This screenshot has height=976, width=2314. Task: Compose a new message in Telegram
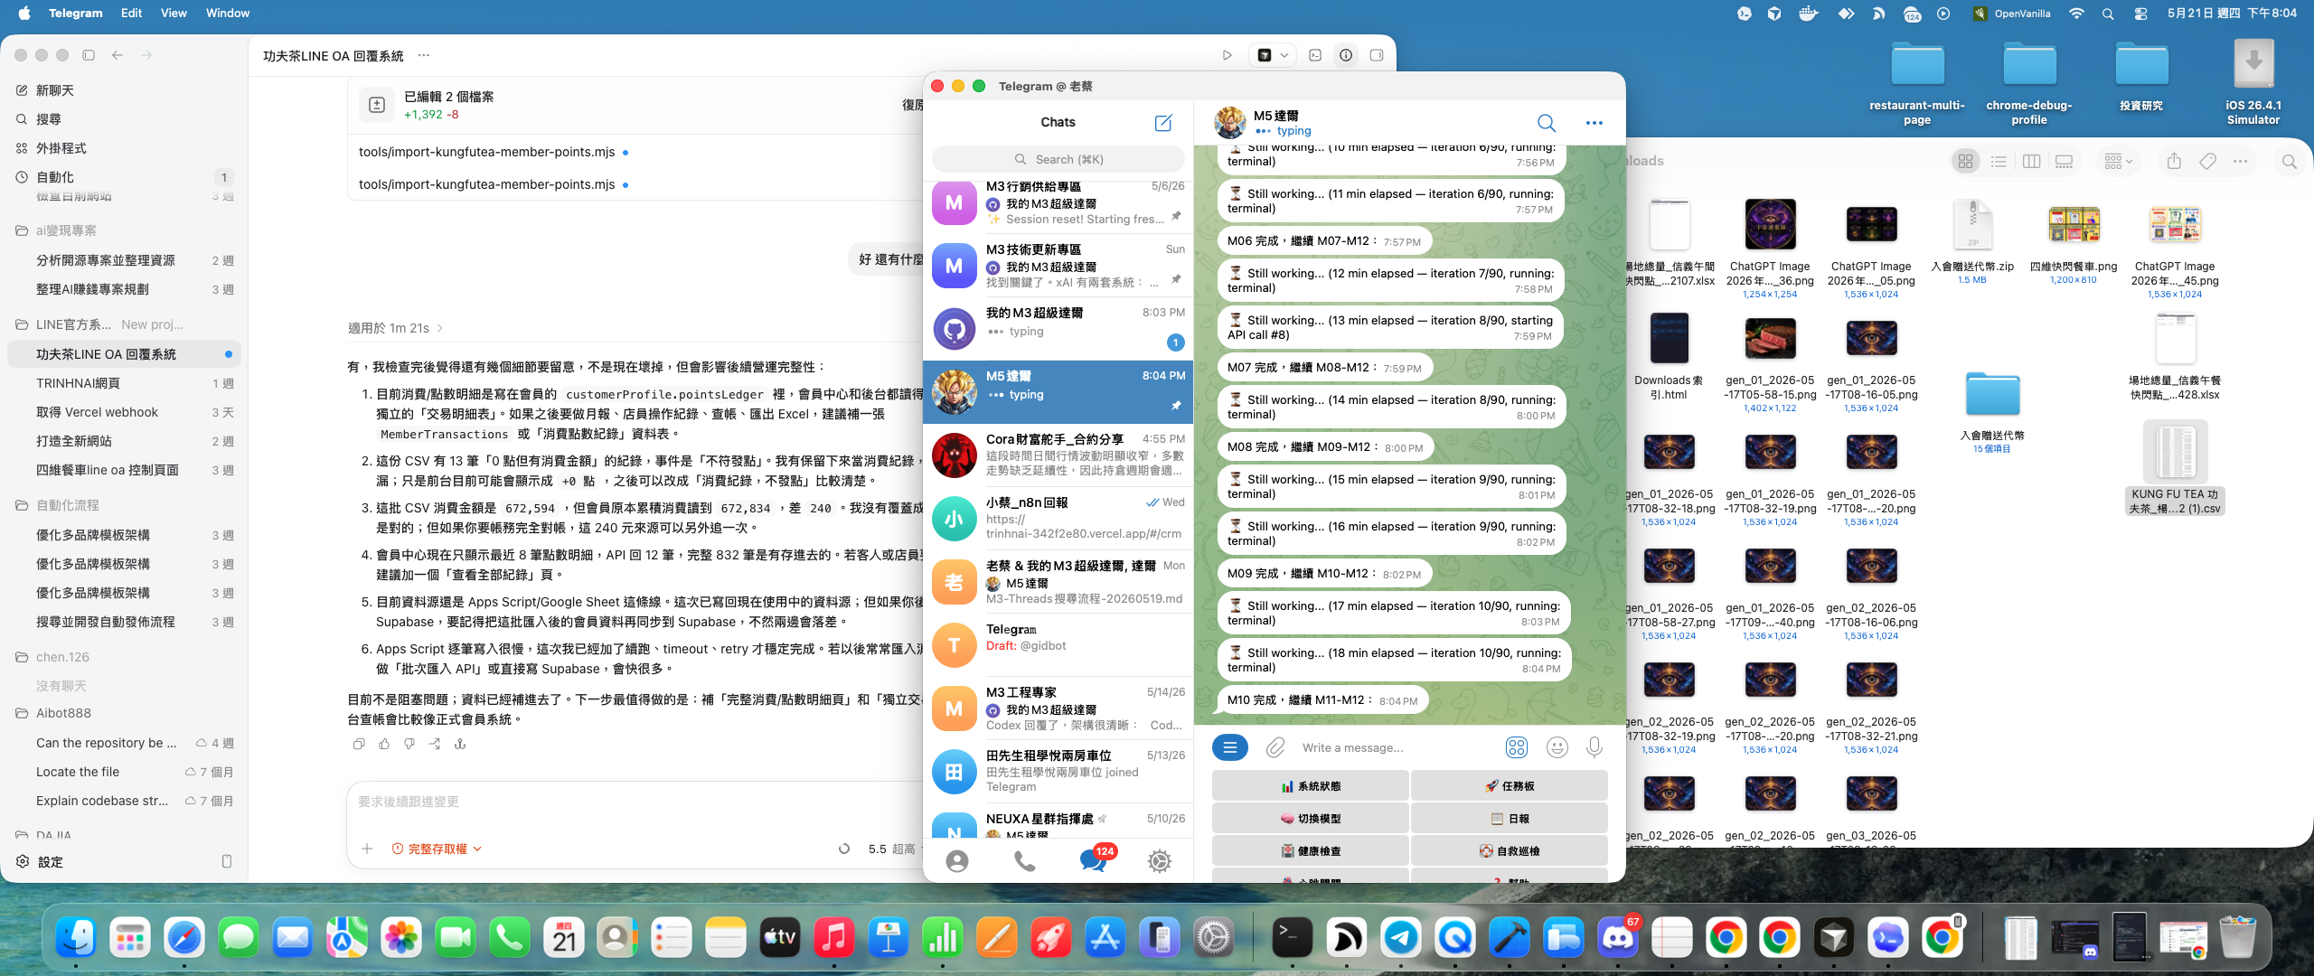point(1163,122)
